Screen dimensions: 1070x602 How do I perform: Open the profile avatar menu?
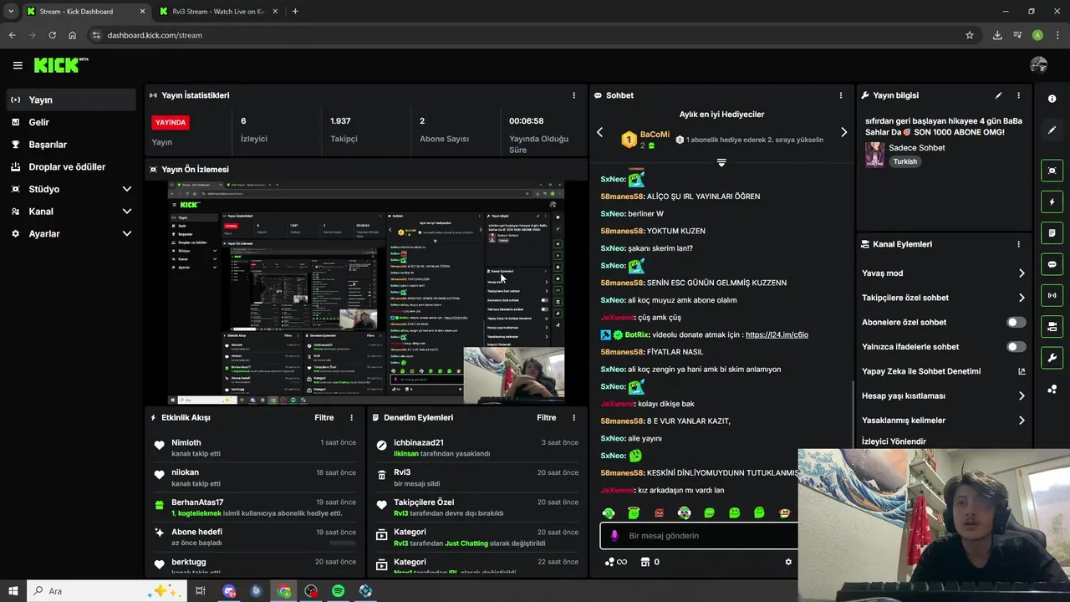(x=1038, y=65)
